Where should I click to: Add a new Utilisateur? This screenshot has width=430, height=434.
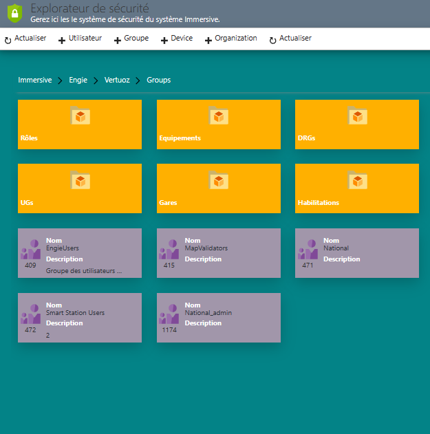tap(85, 38)
